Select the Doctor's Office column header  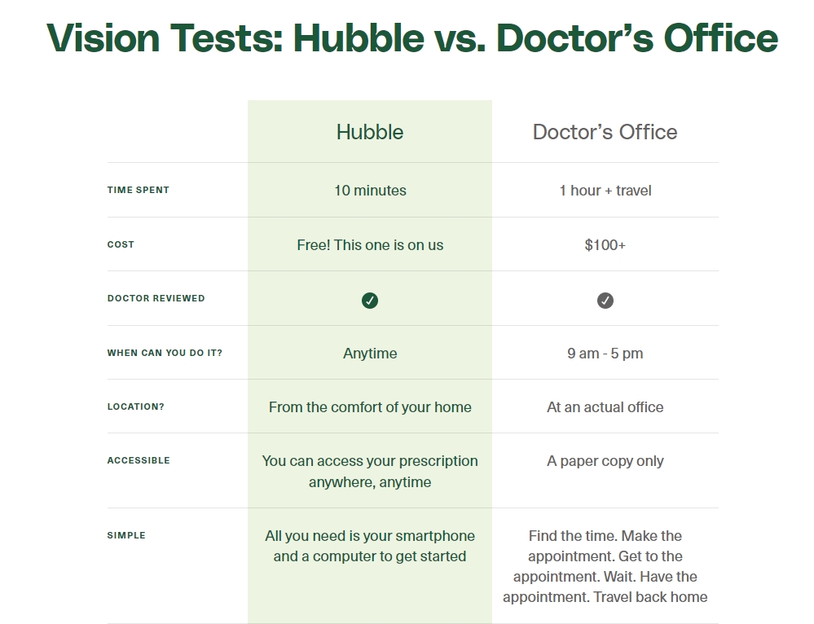pos(605,132)
